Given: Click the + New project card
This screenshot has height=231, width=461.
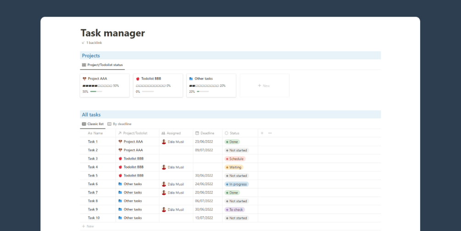Looking at the screenshot, I should click(x=264, y=85).
